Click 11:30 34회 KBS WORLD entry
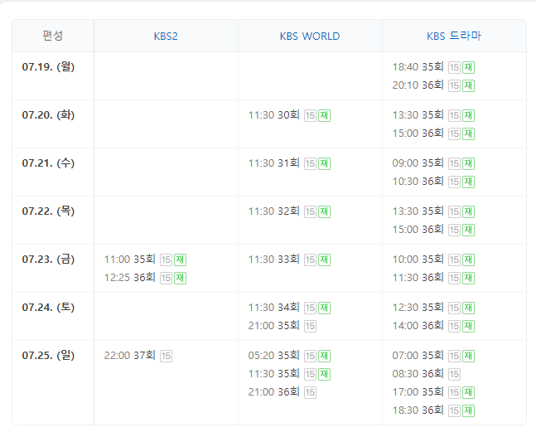 274,308
